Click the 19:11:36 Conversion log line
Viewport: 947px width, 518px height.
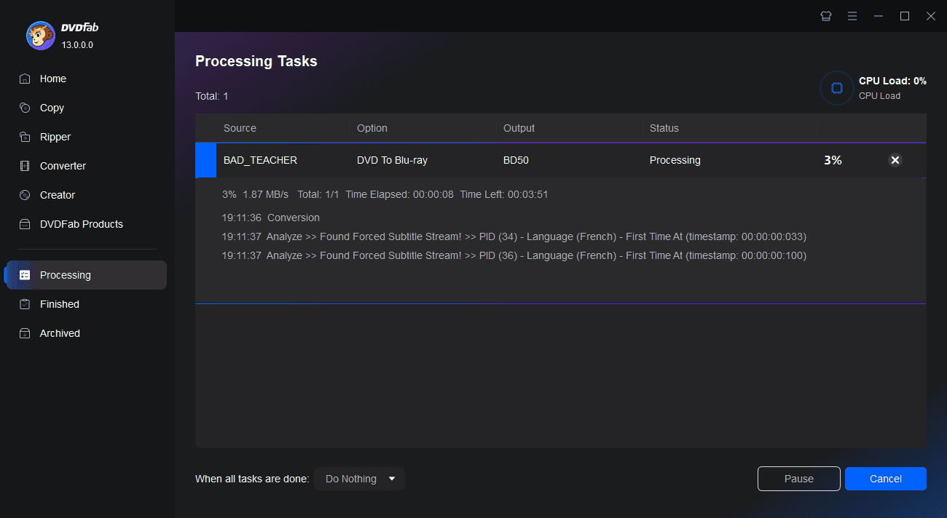pos(270,218)
